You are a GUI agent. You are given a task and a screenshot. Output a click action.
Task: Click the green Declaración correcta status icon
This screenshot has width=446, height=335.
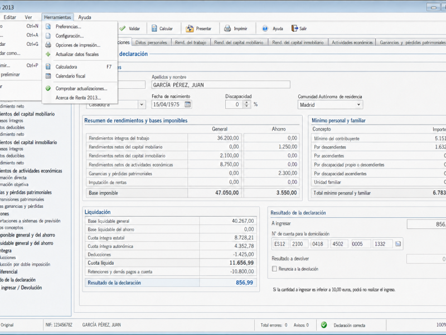324,325
